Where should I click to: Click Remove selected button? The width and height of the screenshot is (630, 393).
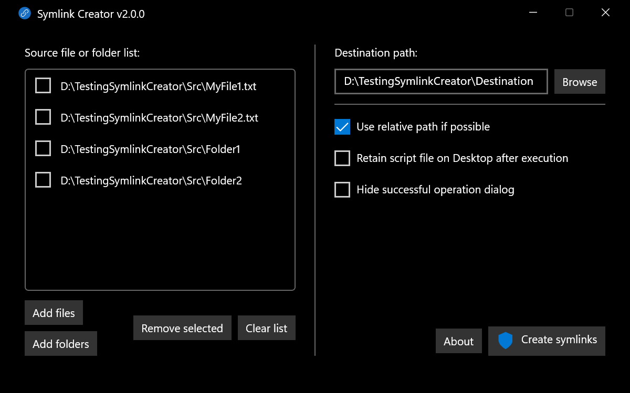[x=182, y=328]
